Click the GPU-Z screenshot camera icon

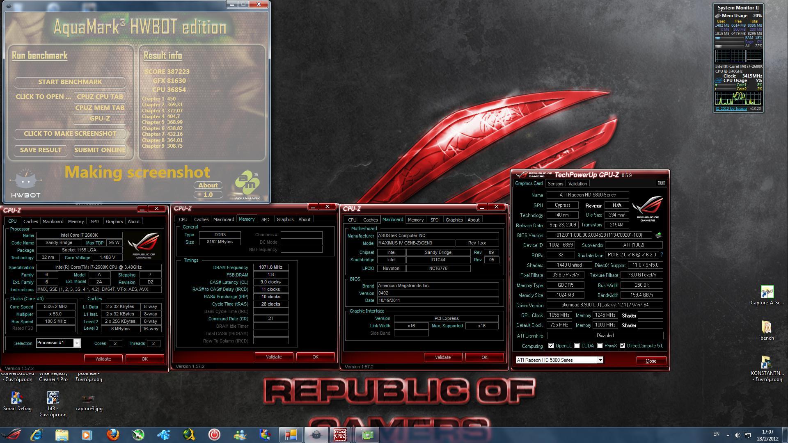click(661, 183)
